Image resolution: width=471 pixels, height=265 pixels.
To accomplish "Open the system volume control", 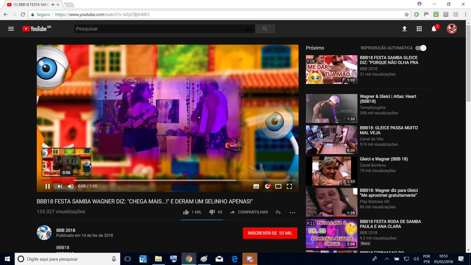I will (415, 259).
